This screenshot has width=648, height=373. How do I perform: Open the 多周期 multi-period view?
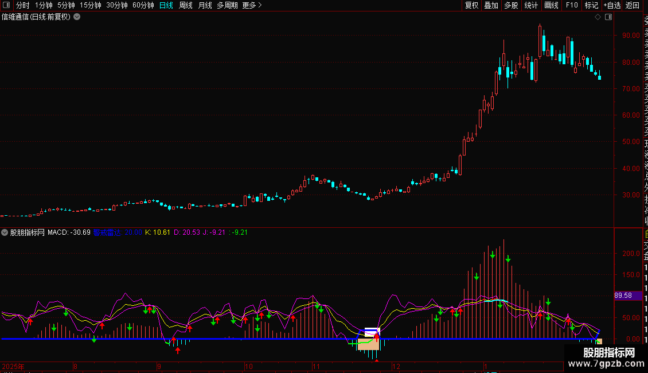(227, 6)
